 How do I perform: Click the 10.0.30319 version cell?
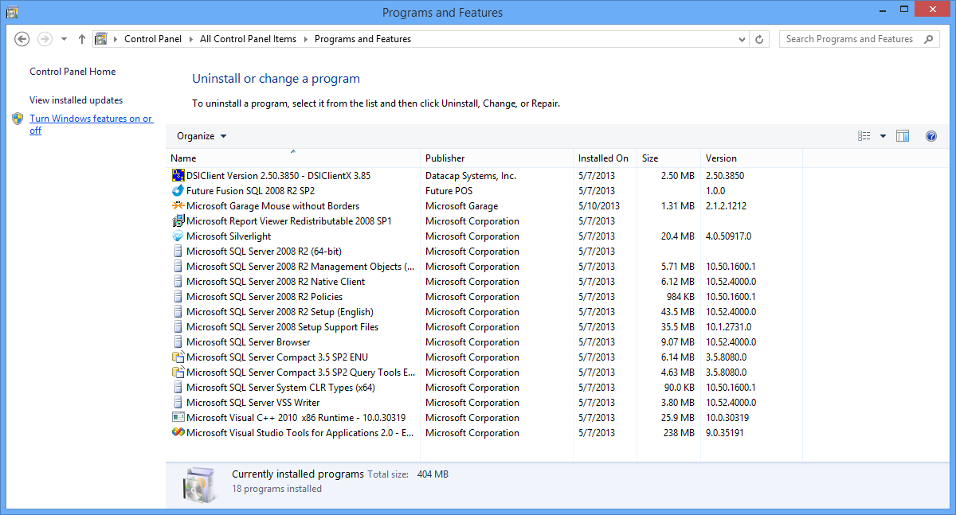click(x=727, y=418)
